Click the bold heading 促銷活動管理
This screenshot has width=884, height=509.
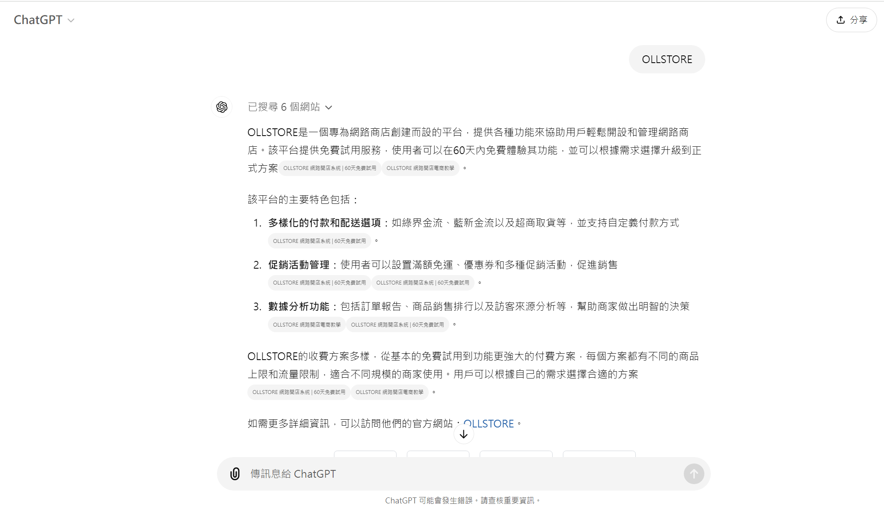click(x=299, y=265)
